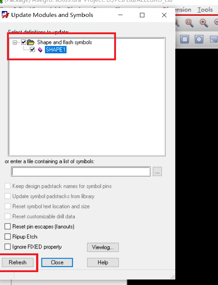The width and height of the screenshot is (218, 285).
Task: Enable Ripup Etch checkbox
Action: [8, 236]
